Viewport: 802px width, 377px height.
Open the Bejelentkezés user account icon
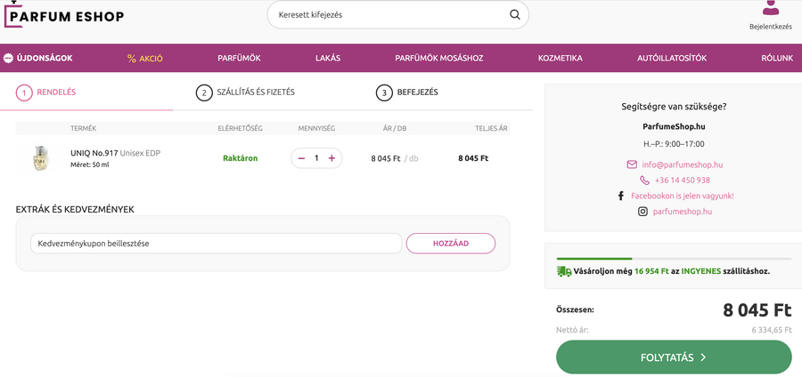(x=770, y=9)
